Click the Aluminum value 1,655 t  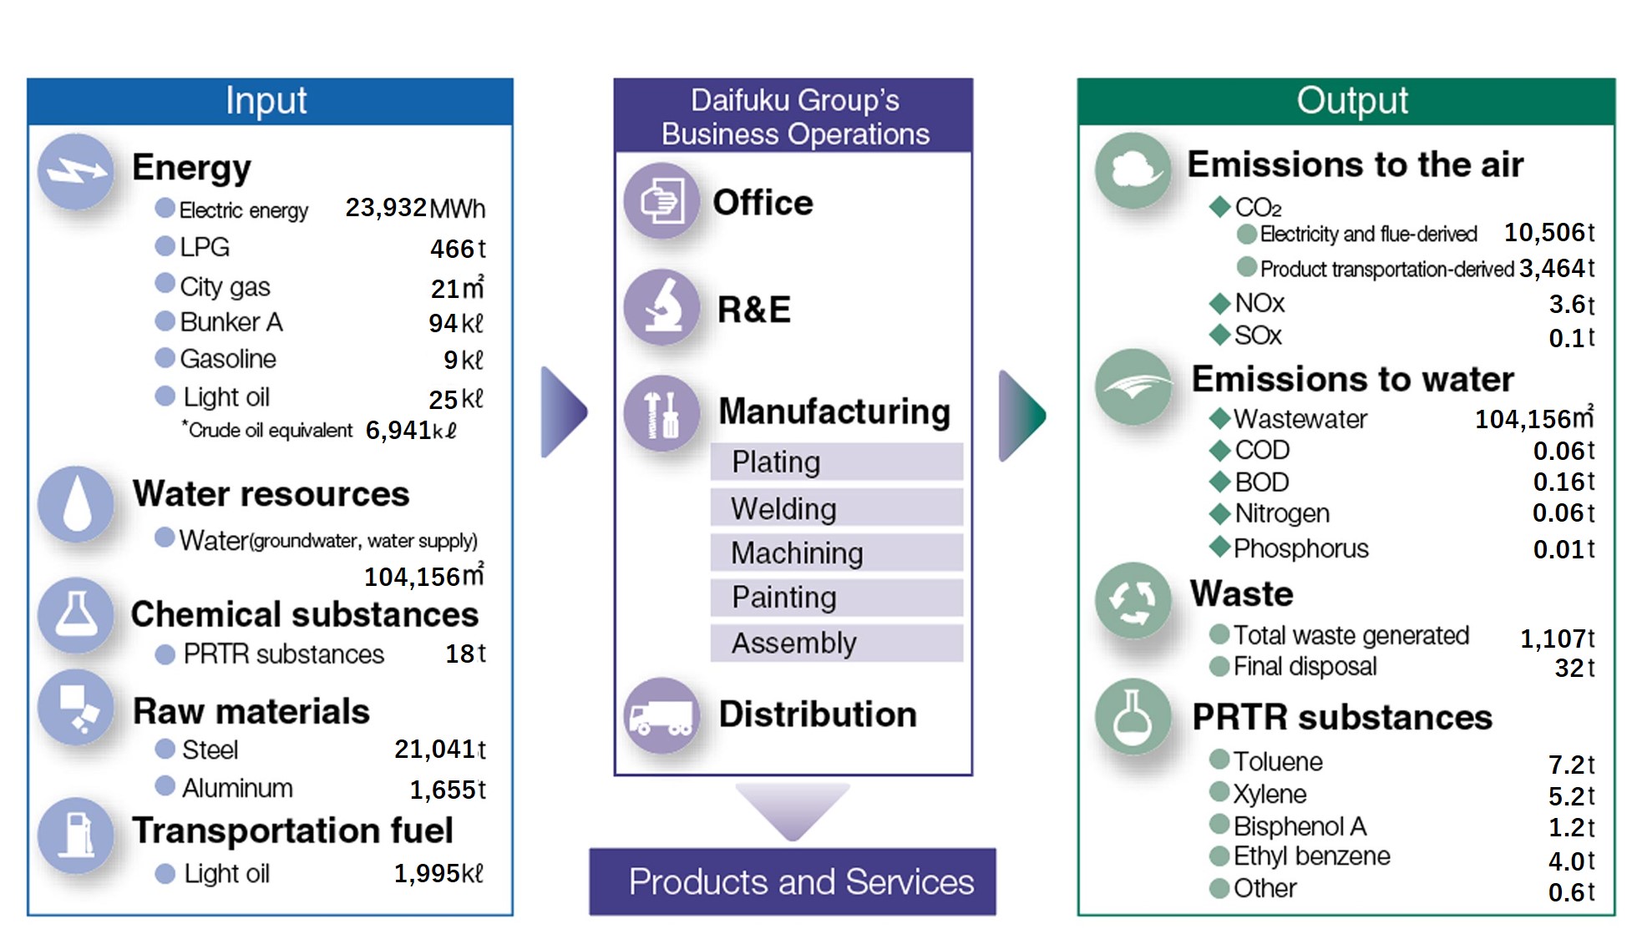pos(448,790)
